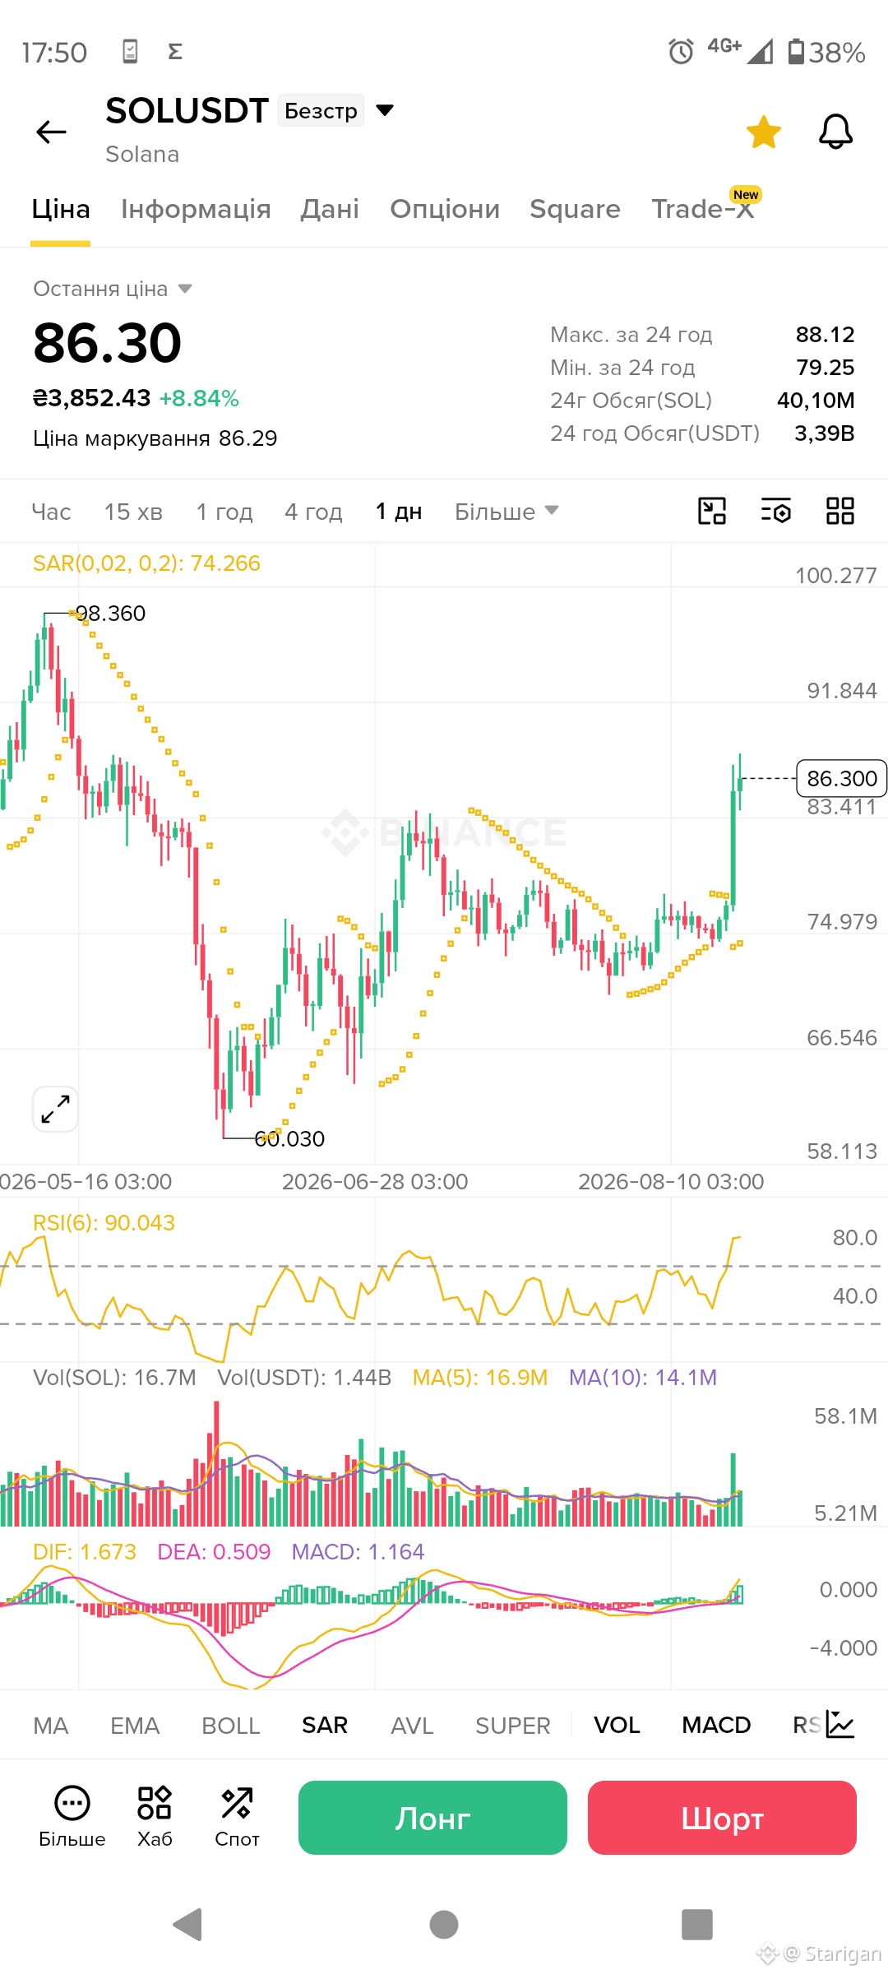Image resolution: width=888 pixels, height=1974 pixels.
Task: Tap the DEA: 0.509 label
Action: pos(214,1552)
